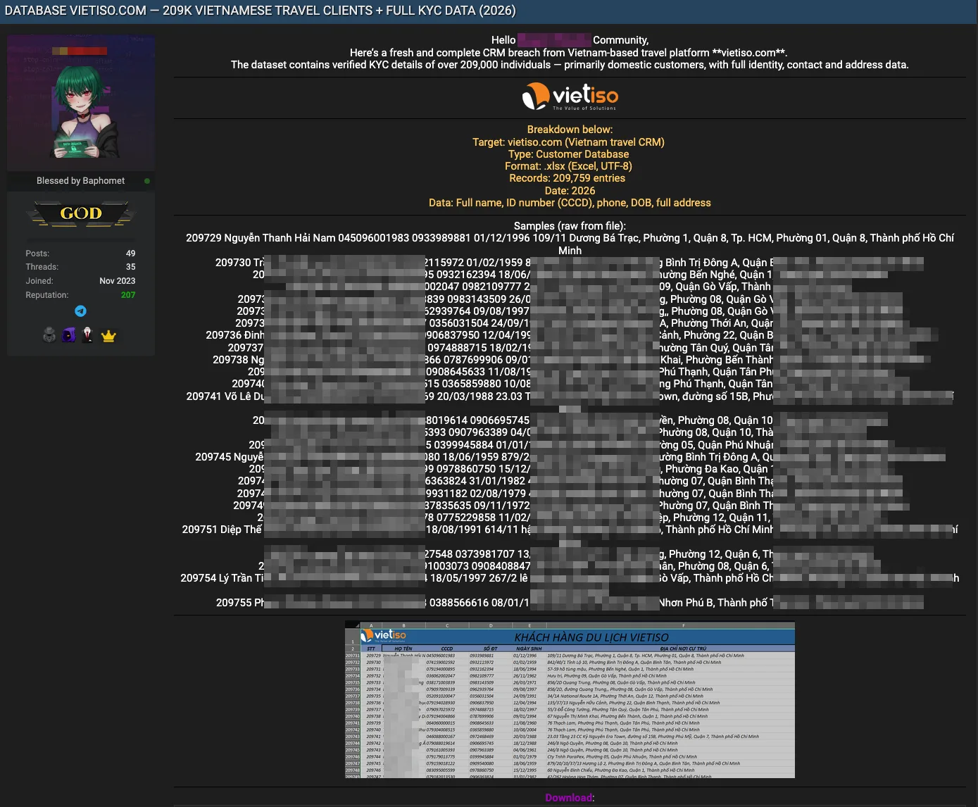Screen dimensions: 978x807
Task: Click the vietiso logo in the post
Action: coord(570,96)
